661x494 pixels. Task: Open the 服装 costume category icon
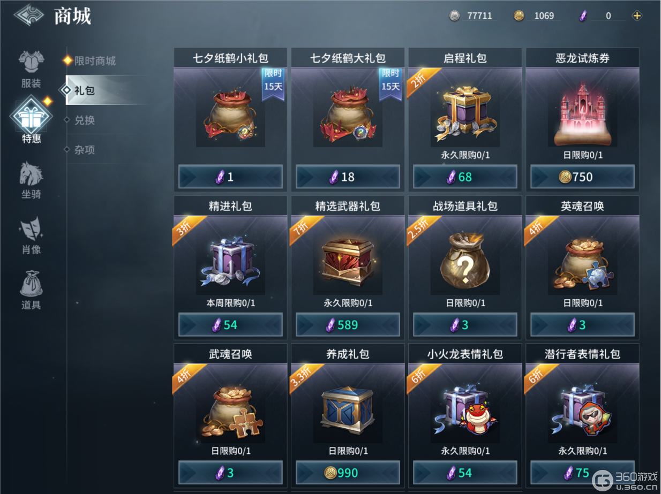click(31, 63)
